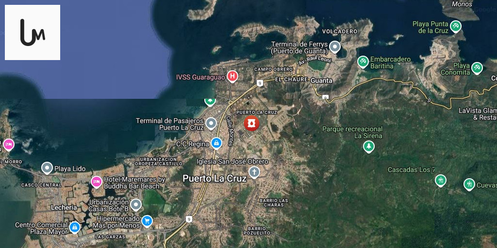Click the Puerto La Cruz city label
Viewport: 497px width, 248px height.
tap(215, 179)
